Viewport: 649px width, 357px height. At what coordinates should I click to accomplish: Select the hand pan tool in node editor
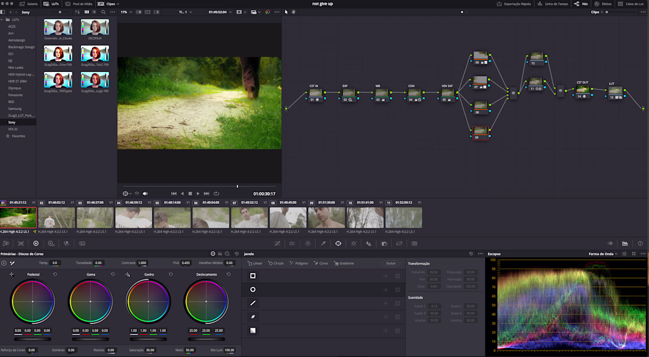[293, 12]
